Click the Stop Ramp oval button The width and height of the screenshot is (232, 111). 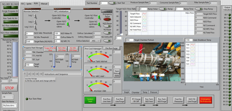(199, 9)
